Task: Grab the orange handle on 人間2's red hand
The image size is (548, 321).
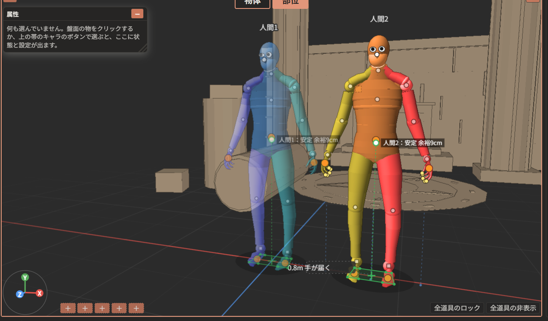Action: click(429, 168)
